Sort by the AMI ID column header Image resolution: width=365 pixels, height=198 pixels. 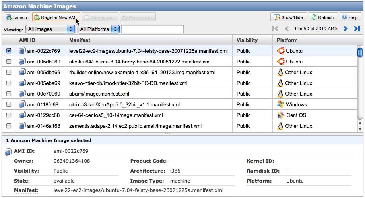point(40,40)
